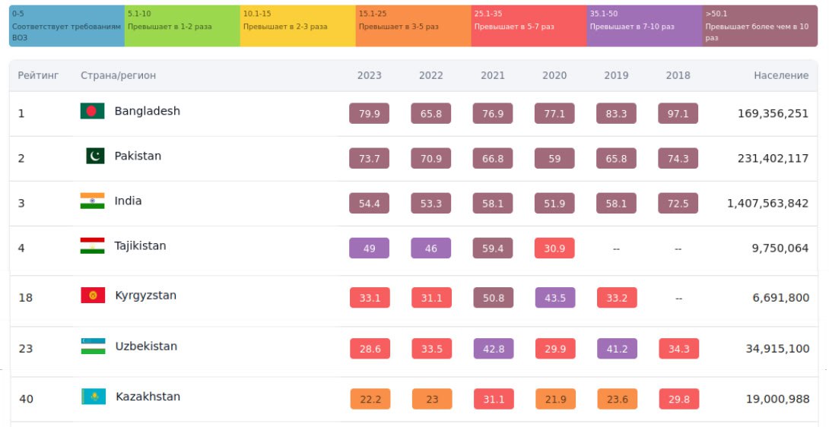The image size is (829, 427).
Task: Select the yellow 10.1-15 legend block
Action: click(x=297, y=26)
